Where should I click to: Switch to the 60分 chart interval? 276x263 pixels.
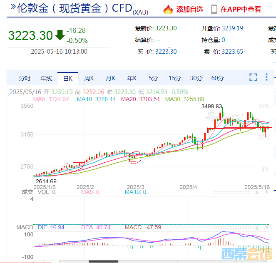(217, 78)
